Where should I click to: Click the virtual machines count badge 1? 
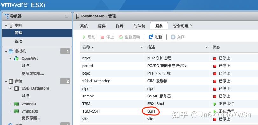(x=65, y=51)
